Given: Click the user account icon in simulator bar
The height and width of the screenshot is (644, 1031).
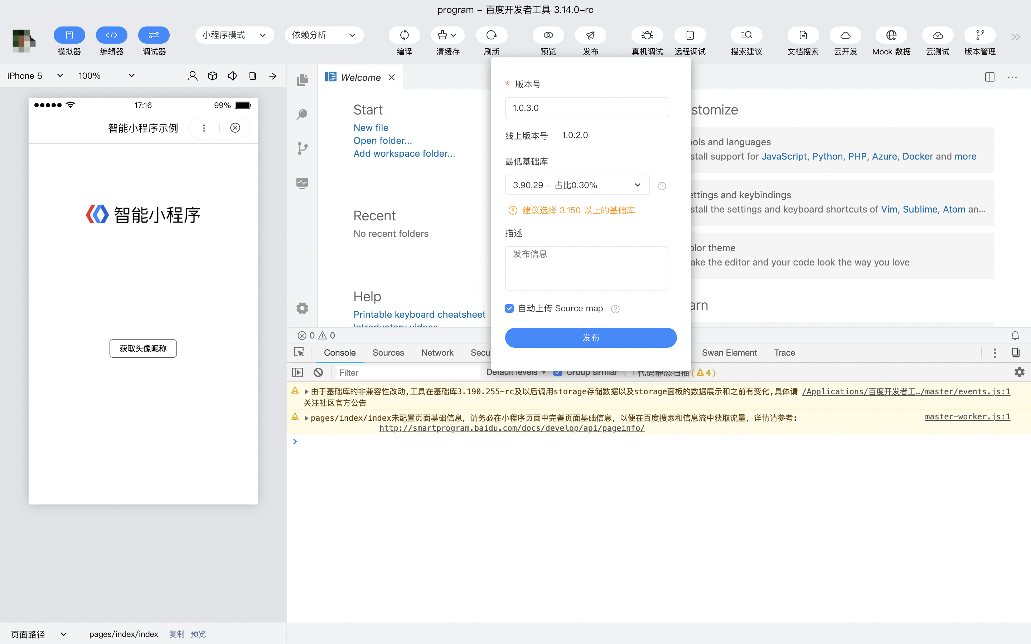Looking at the screenshot, I should point(193,76).
